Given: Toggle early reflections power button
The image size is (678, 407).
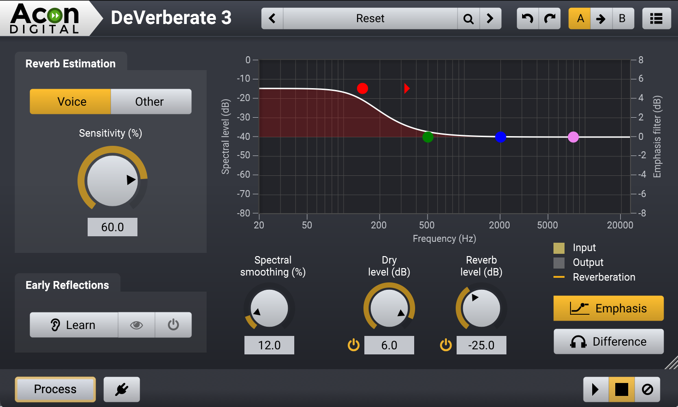Looking at the screenshot, I should click(x=173, y=325).
